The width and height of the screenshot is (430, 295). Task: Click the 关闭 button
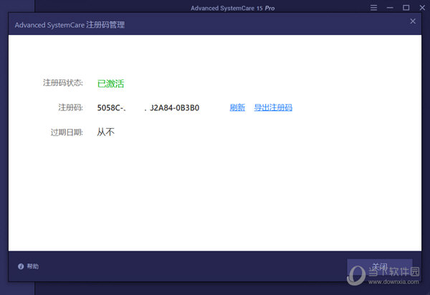pyautogui.click(x=380, y=267)
